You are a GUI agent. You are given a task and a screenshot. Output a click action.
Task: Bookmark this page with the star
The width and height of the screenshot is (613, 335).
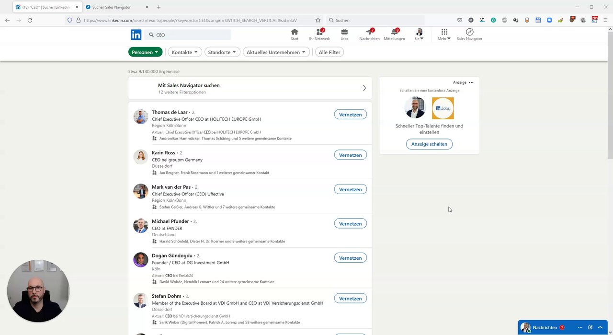pos(318,20)
